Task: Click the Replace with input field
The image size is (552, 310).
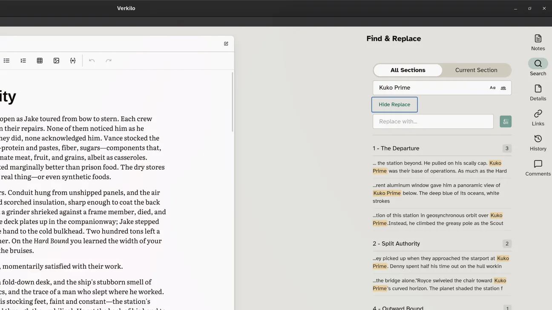Action: tap(433, 122)
